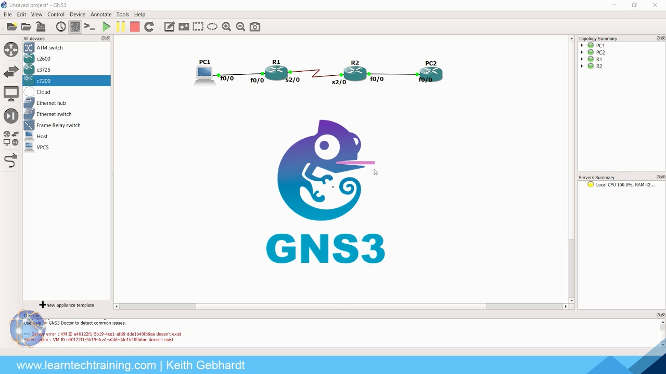This screenshot has width=666, height=374.
Task: Expand PC2 in Topology Summary
Action: tap(582, 52)
